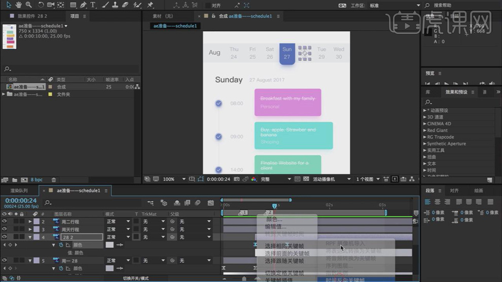
Task: Enable motion blur icon in timeline
Action: click(x=198, y=203)
